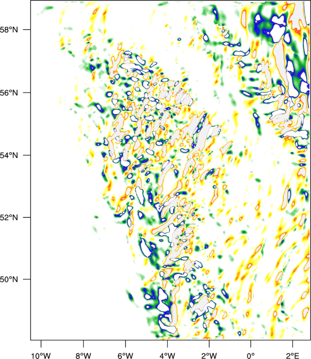Click the 0° longitude label
Screen dimensions: 311x359
point(251,356)
